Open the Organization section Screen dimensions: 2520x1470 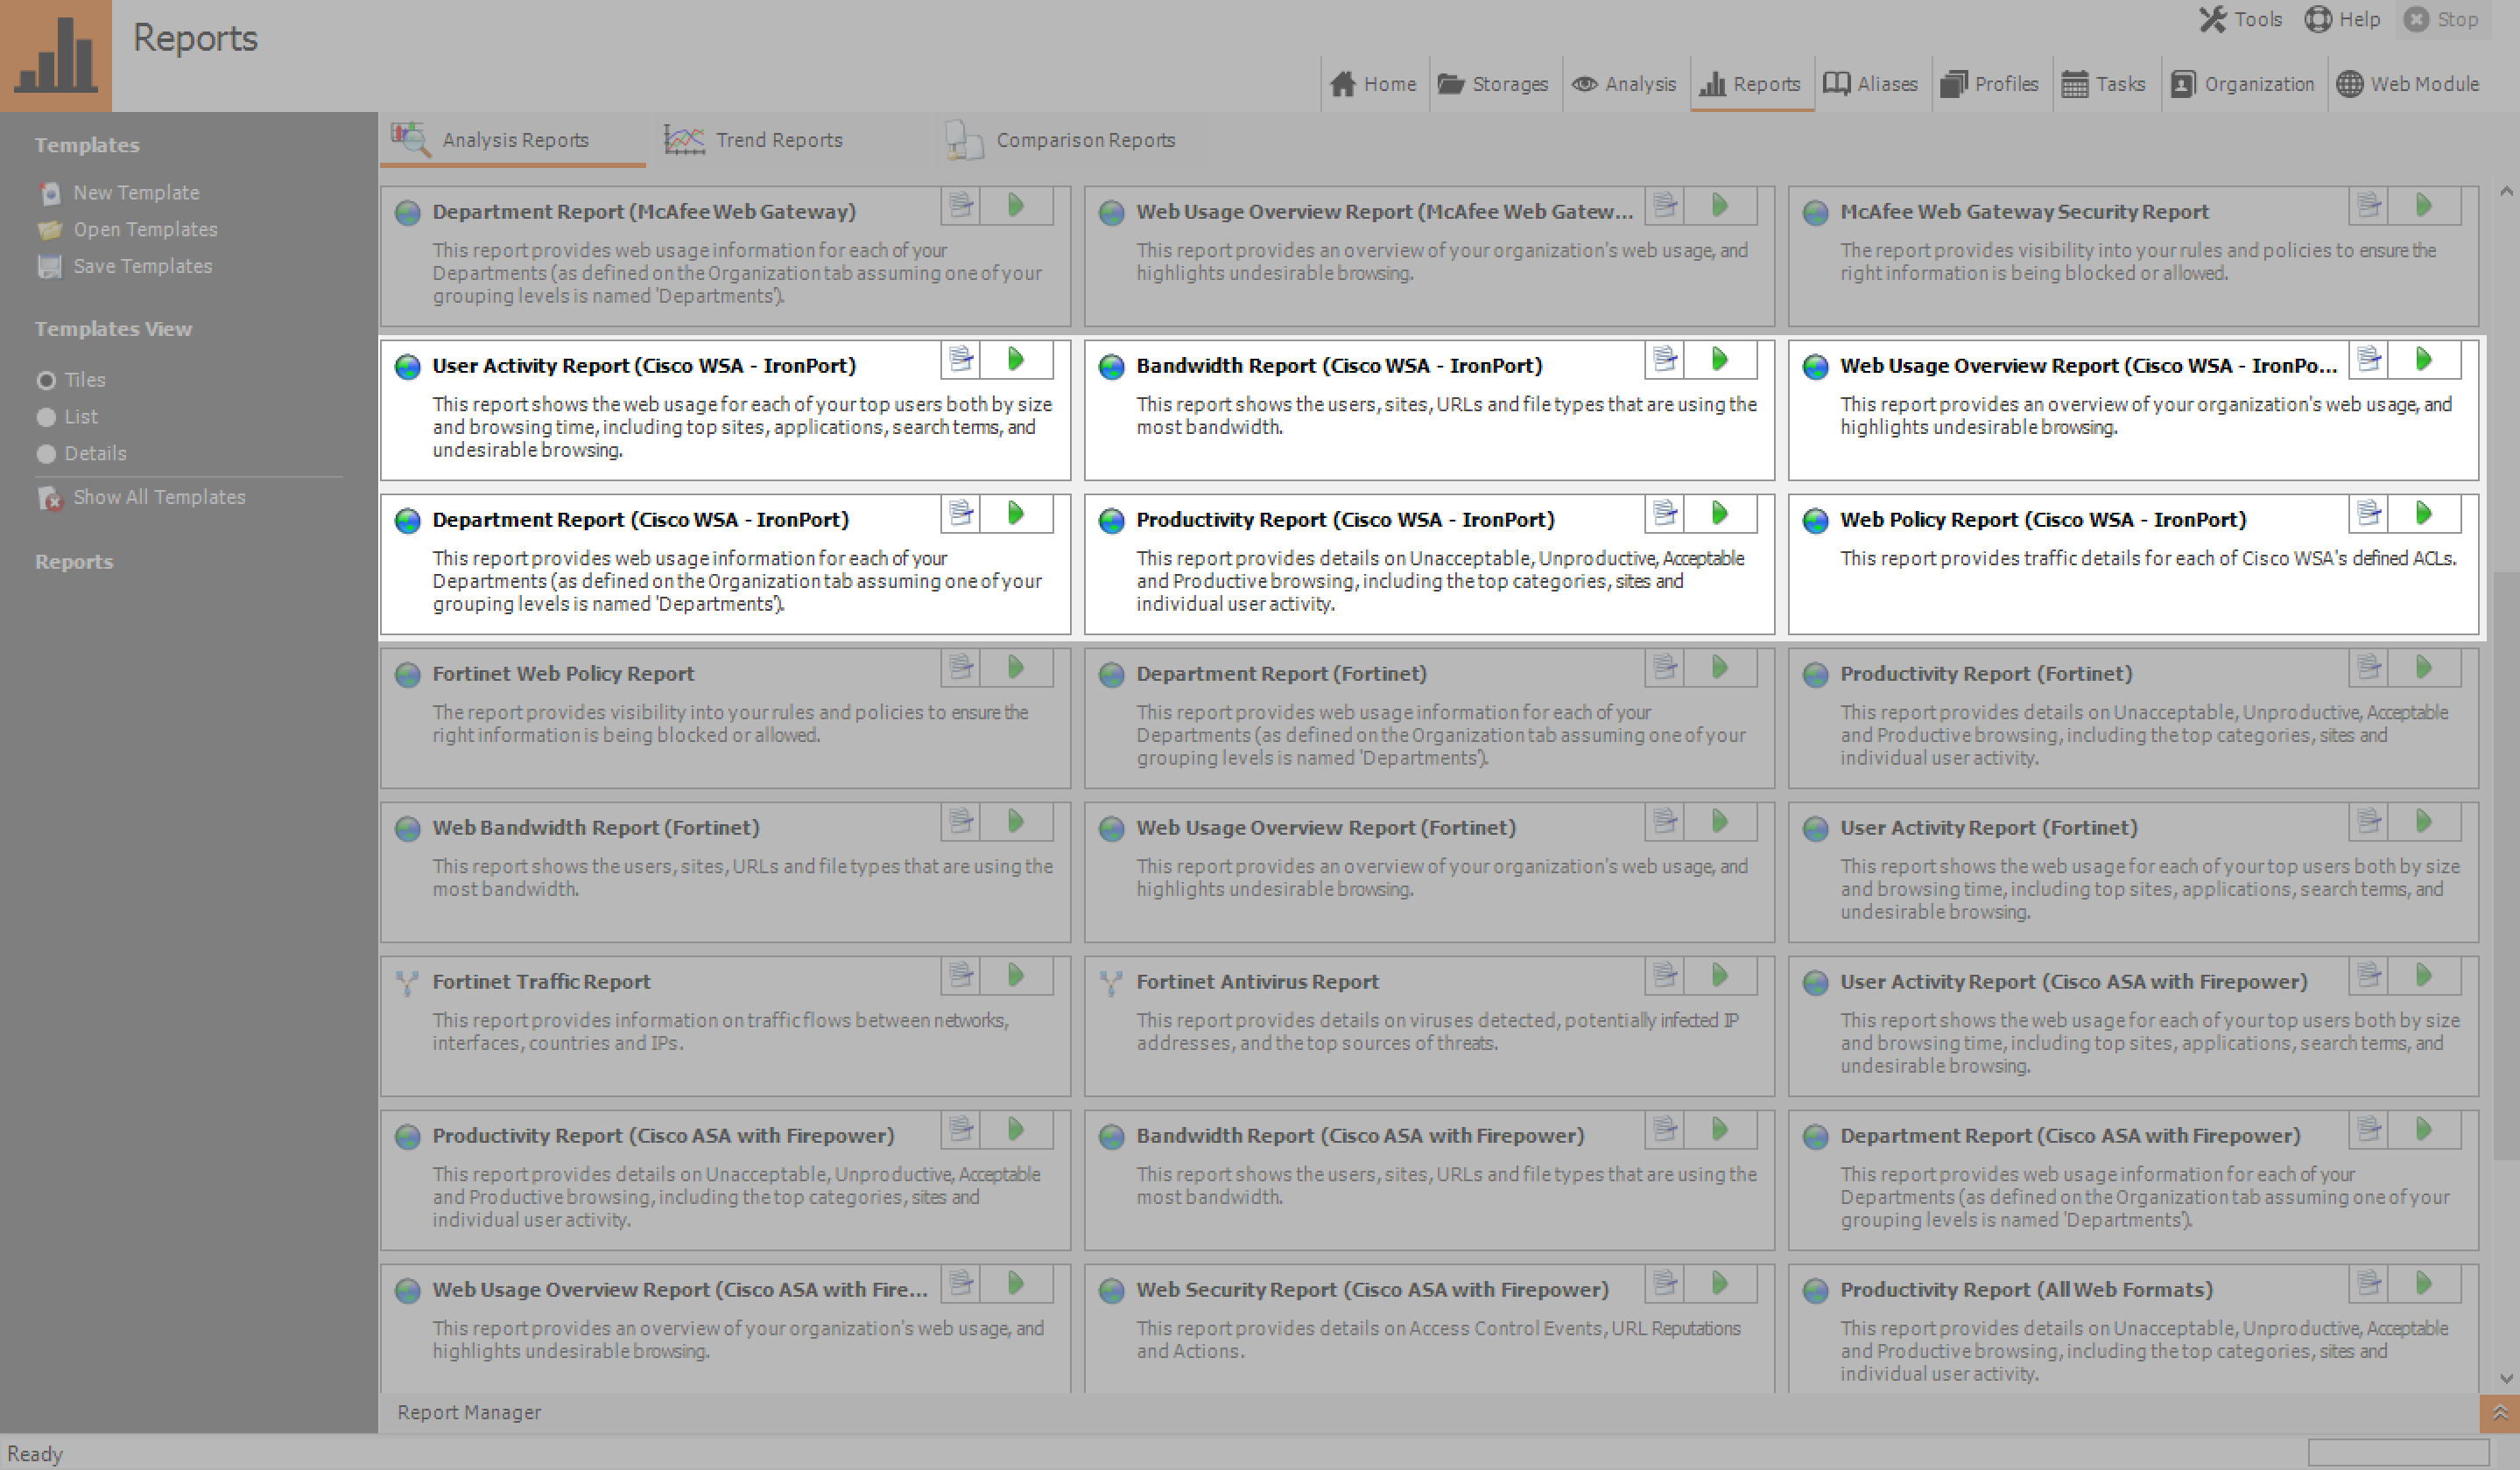click(x=2242, y=84)
